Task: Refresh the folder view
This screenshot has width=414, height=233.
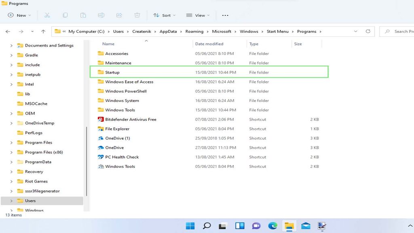Action: pos(368,31)
